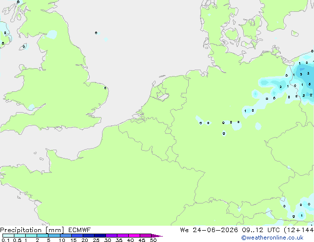Click the 0 marker at top-left Scottish isles
The image size is (314, 242).
click(x=18, y=2)
